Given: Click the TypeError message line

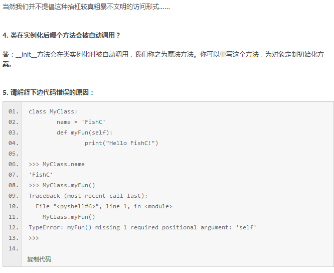Looking at the screenshot, I should click(142, 227).
